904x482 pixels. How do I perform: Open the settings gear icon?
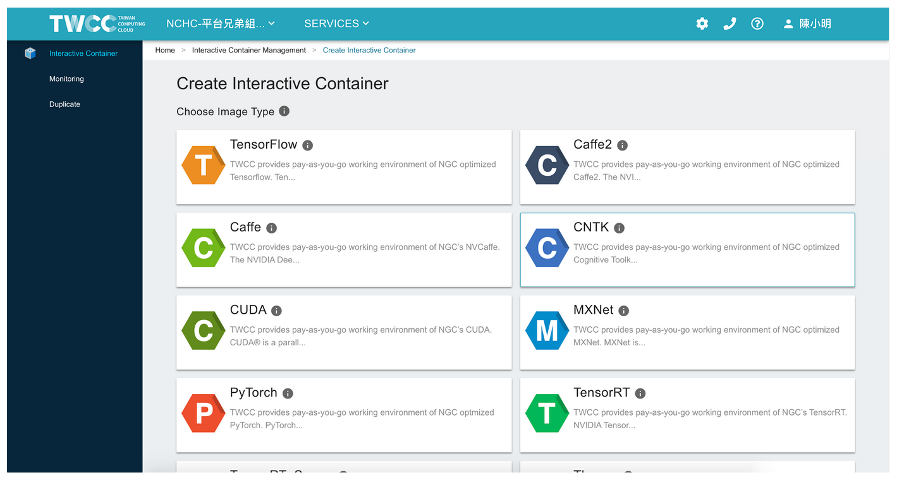(702, 23)
